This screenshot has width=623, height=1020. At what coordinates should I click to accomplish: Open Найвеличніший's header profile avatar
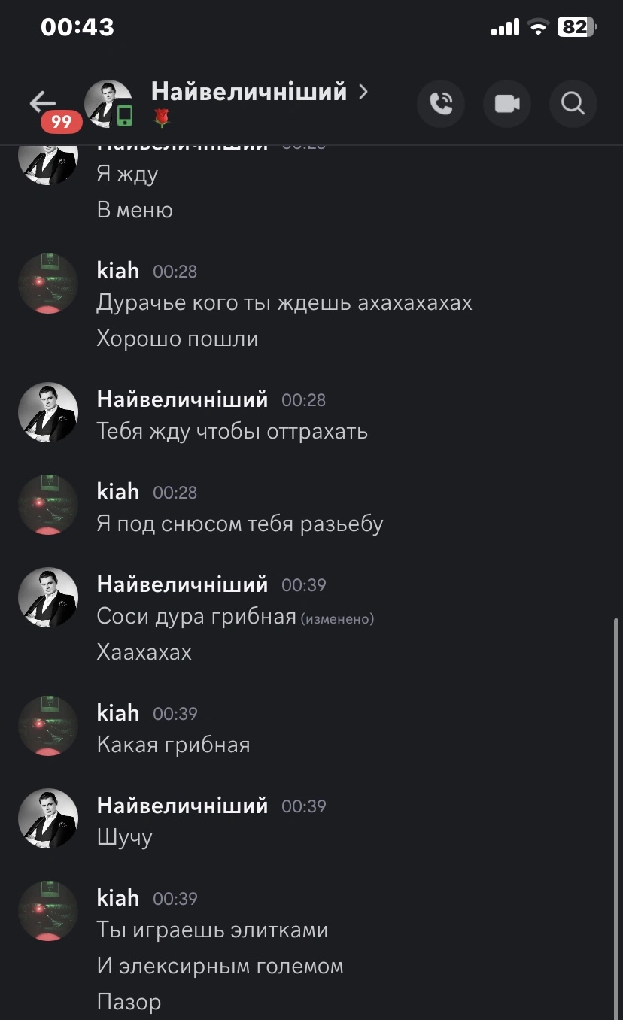click(x=108, y=103)
